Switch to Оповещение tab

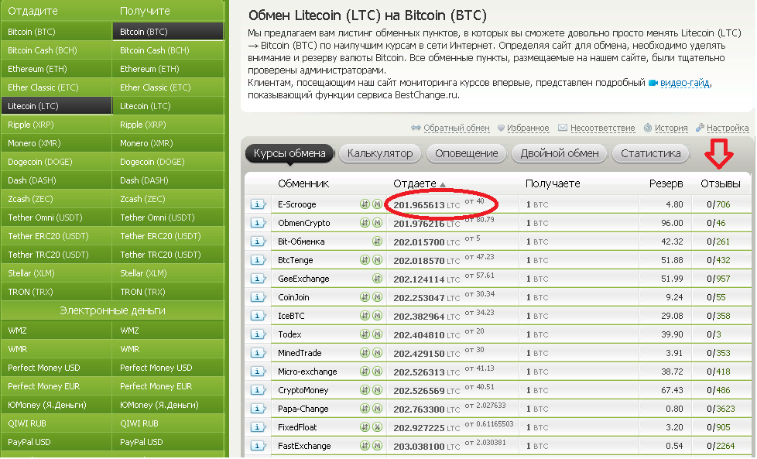coord(467,153)
